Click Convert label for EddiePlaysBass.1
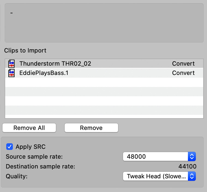207x192 pixels. 183,73
